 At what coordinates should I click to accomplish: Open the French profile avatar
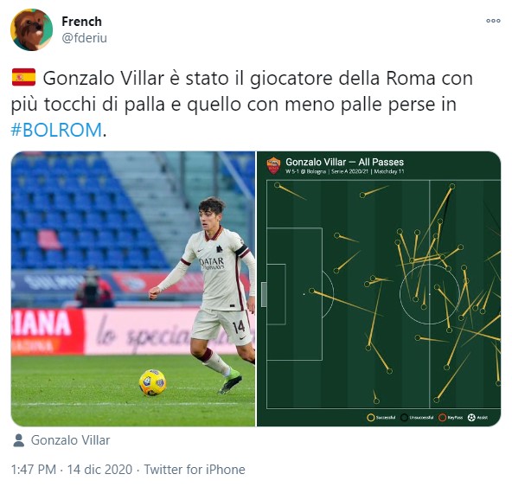point(32,29)
